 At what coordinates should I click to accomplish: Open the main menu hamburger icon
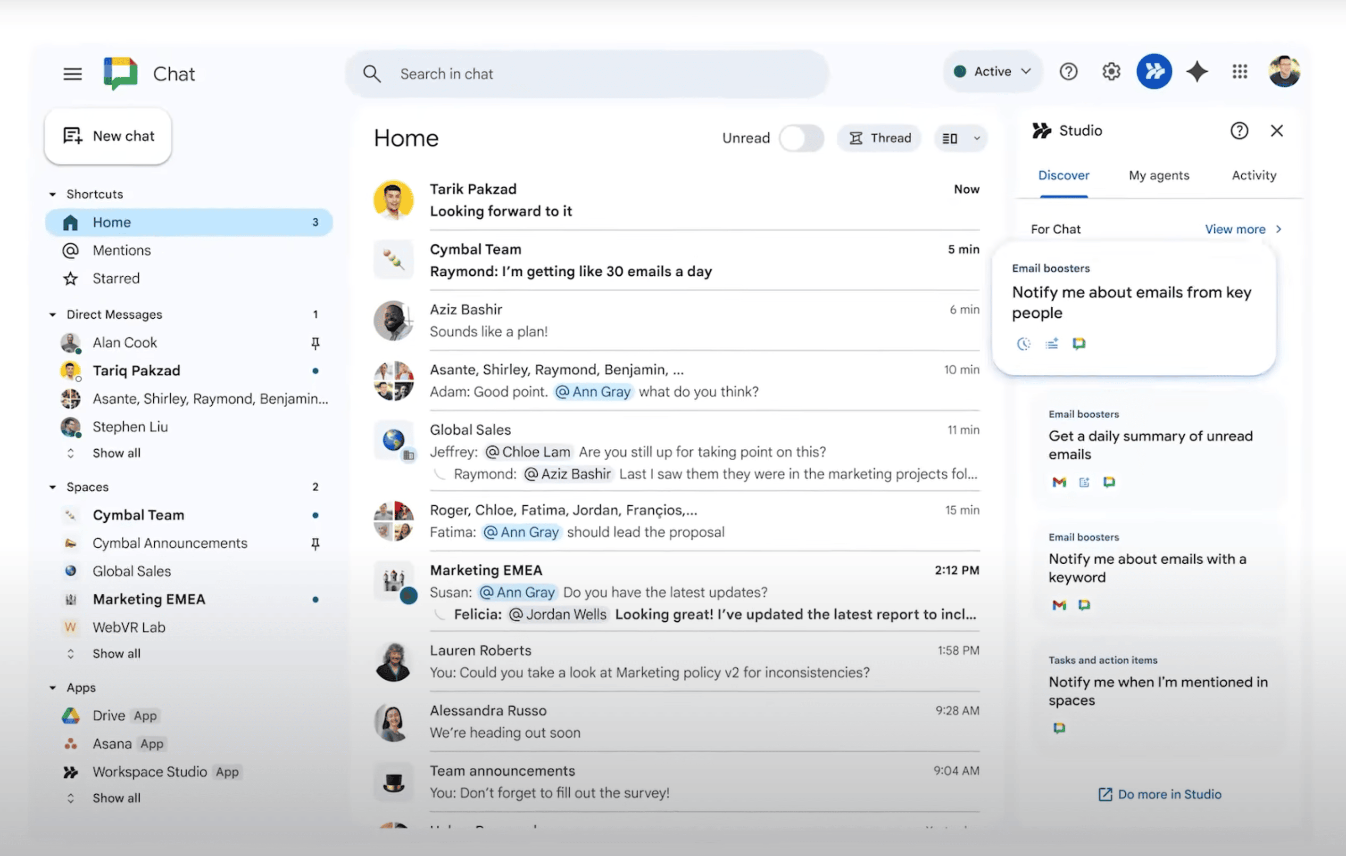click(x=73, y=74)
